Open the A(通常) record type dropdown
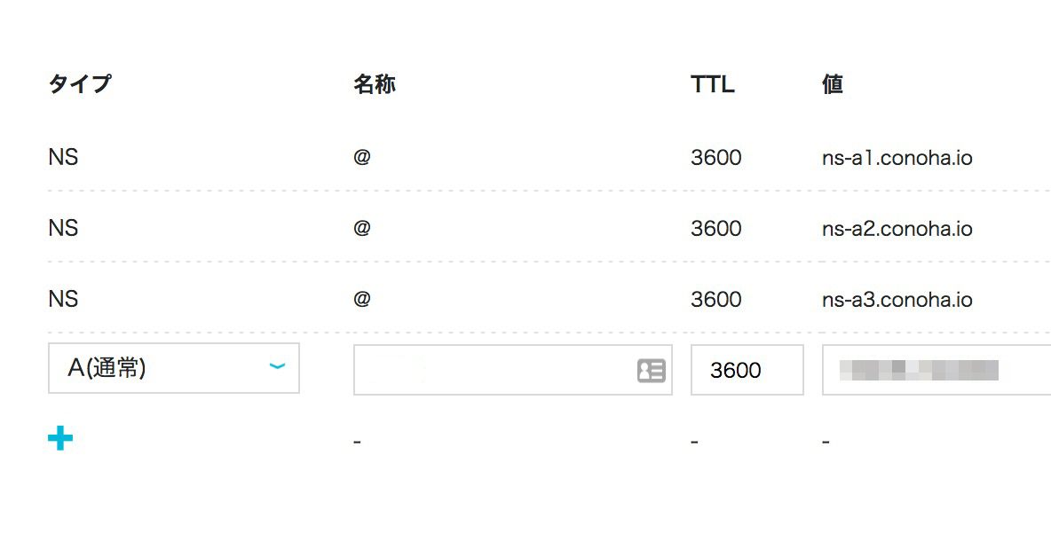 174,368
